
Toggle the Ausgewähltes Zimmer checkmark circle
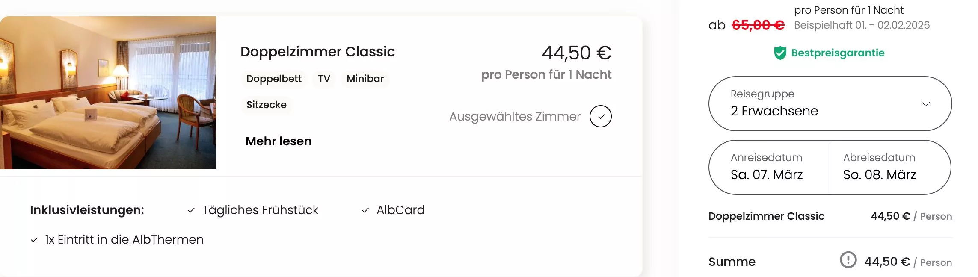600,116
